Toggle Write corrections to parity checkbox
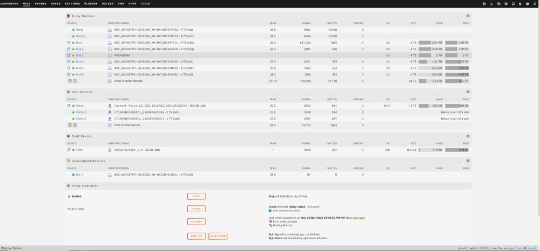Screen dimensions: 540x251 tap(270, 211)
